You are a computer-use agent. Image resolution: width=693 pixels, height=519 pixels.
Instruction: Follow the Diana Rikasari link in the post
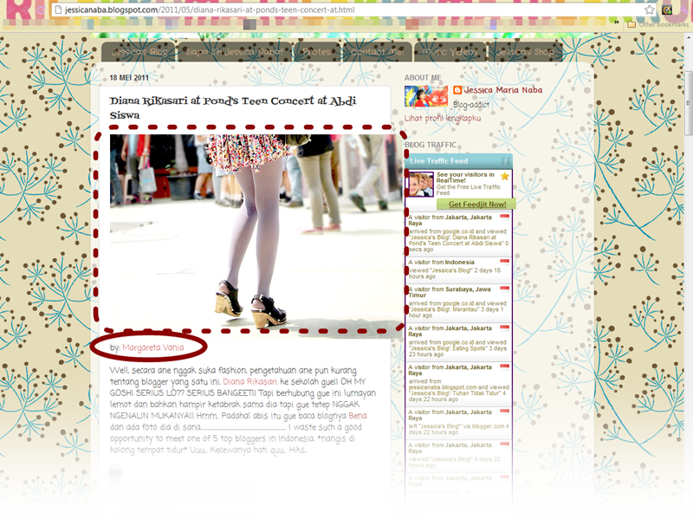pyautogui.click(x=249, y=381)
